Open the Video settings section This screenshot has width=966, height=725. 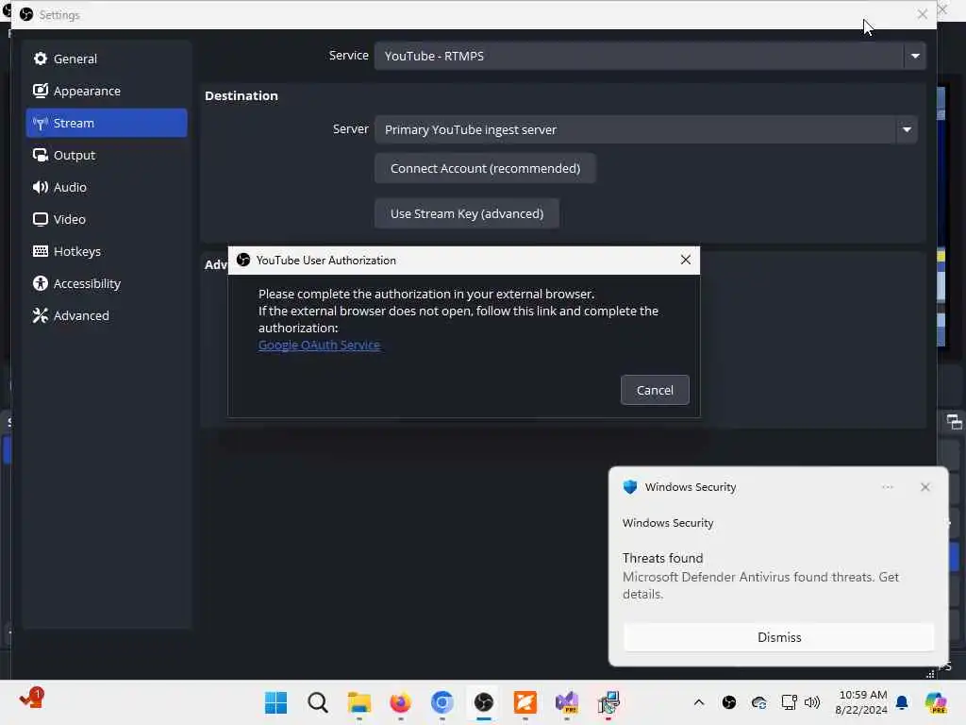coord(106,219)
